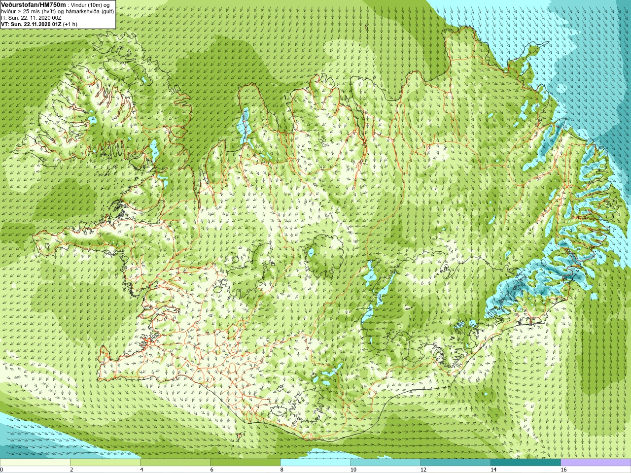Click the legend scale label '12'

point(423,470)
